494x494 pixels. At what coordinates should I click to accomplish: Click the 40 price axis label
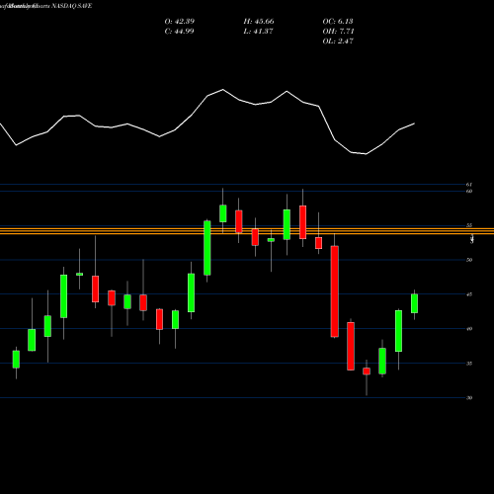(469, 329)
